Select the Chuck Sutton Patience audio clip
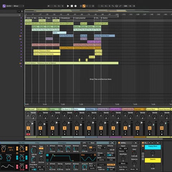The width and height of the screenshot is (172, 172). [x=72, y=63]
